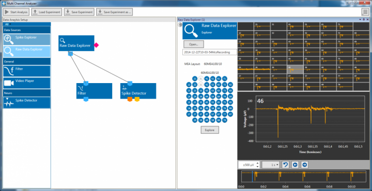The width and height of the screenshot is (372, 191).
Task: Click the blue output port below Raw Data Explorer node
Action: coord(70,54)
